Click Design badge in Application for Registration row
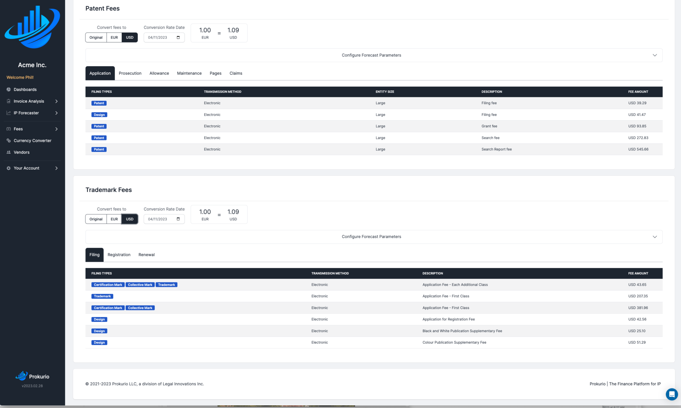681x408 pixels. pyautogui.click(x=99, y=319)
